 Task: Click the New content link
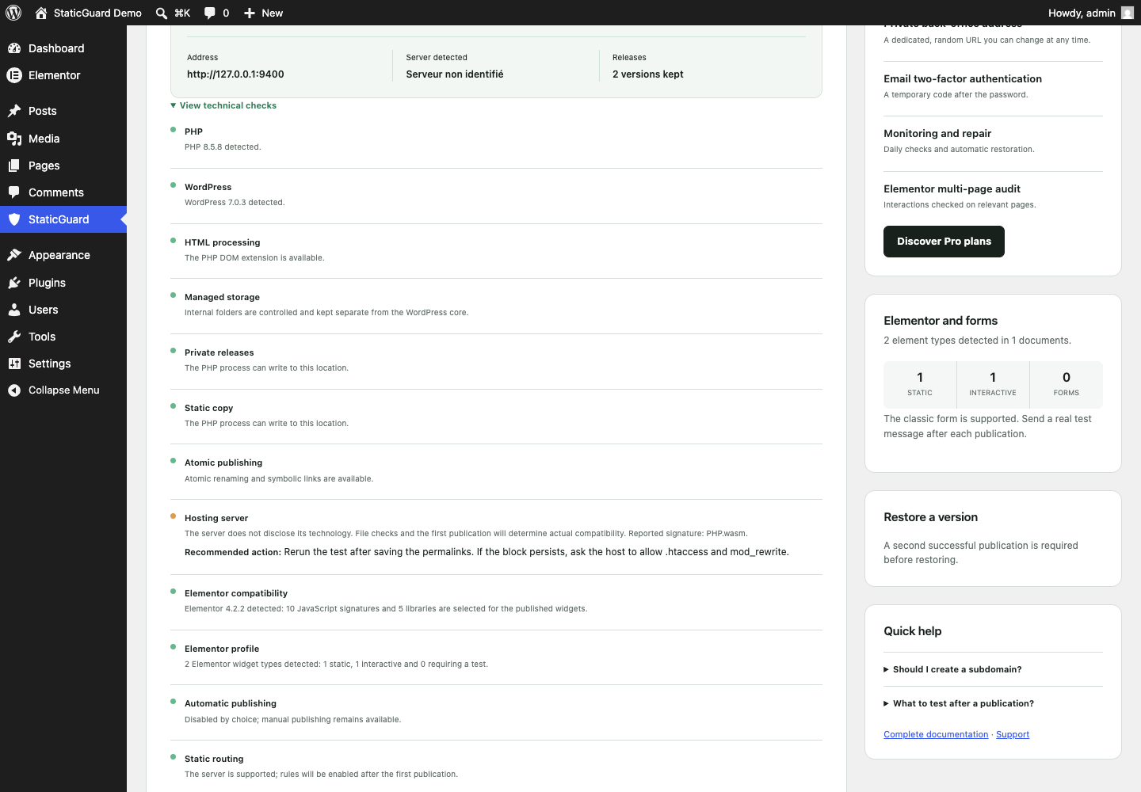[272, 13]
